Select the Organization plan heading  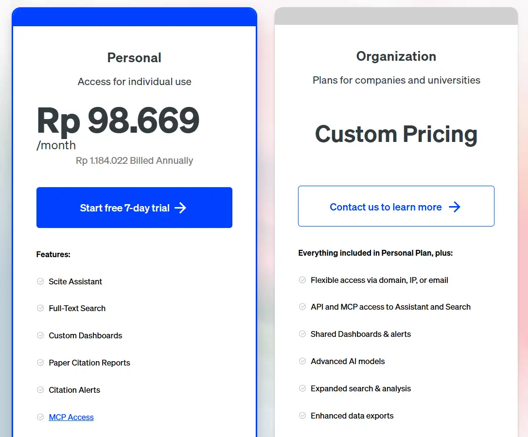[x=396, y=56]
